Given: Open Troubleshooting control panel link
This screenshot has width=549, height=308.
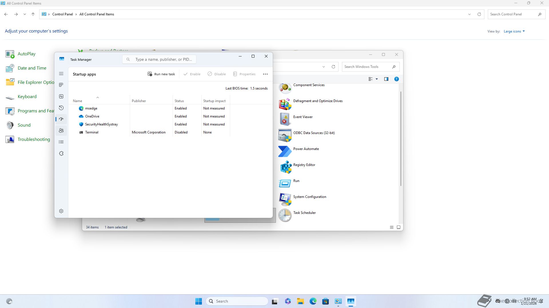Looking at the screenshot, I should [33, 139].
